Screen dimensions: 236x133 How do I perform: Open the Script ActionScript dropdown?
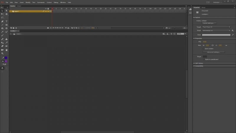click(x=216, y=30)
